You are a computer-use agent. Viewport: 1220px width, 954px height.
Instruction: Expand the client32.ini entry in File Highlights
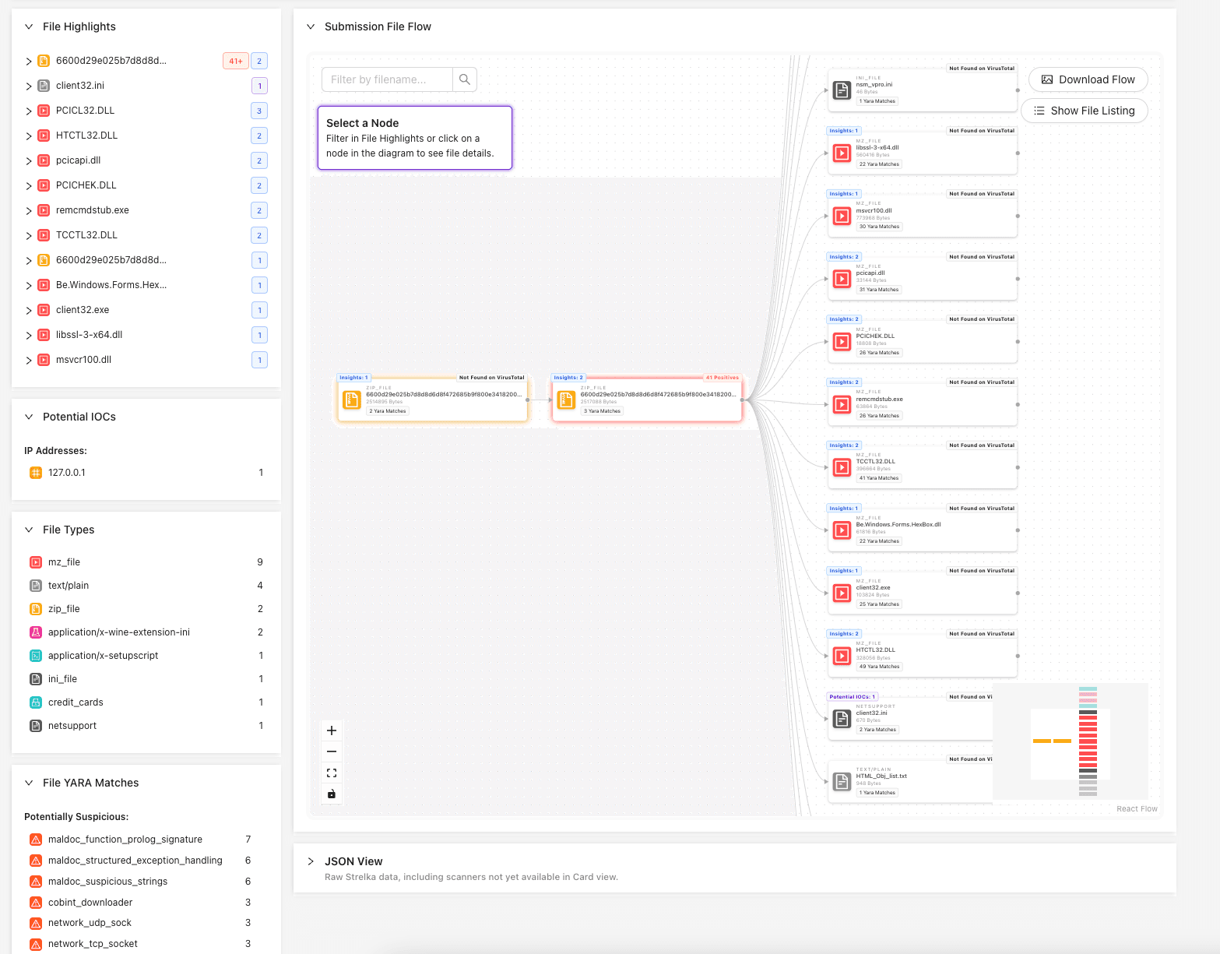[x=29, y=85]
